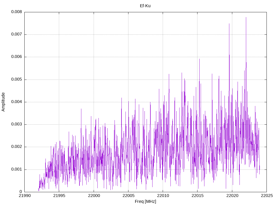
Task: Click the 0.001 y-axis tick label
Action: (x=17, y=169)
